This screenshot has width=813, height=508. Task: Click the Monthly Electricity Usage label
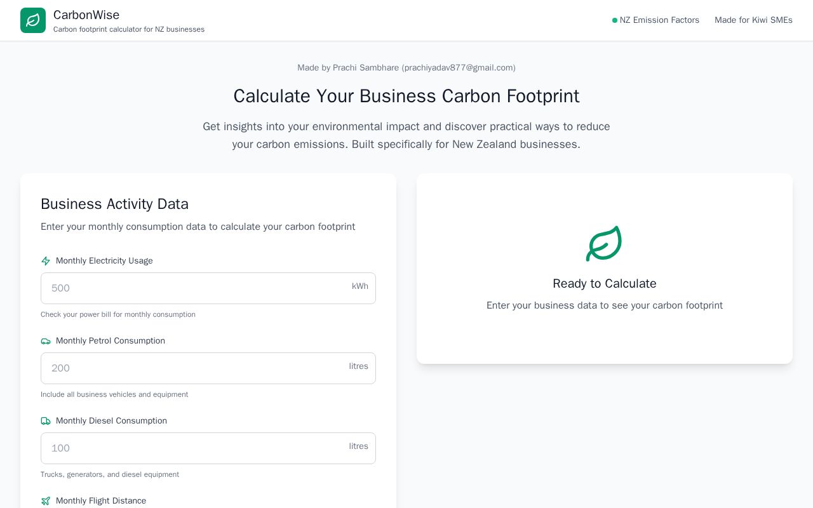[x=104, y=261]
